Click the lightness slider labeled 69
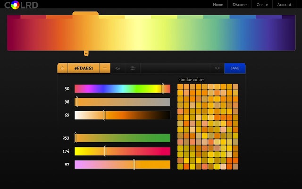 tap(122, 115)
